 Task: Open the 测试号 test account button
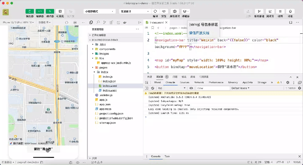point(270,11)
